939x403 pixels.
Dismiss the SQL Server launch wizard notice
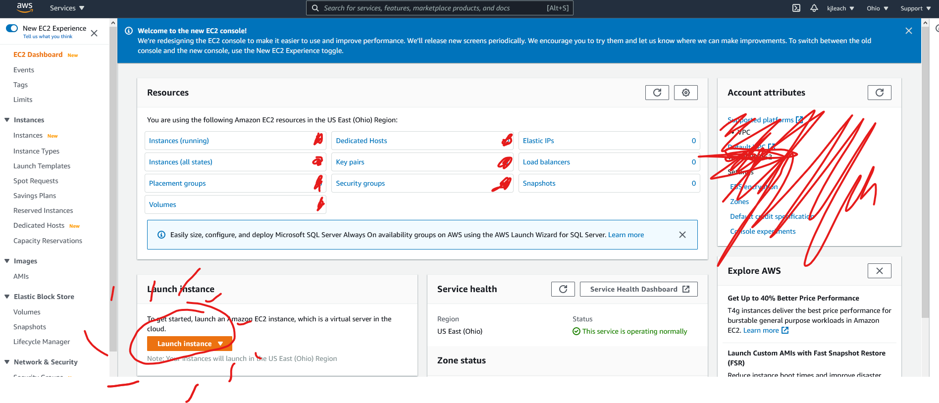[682, 235]
